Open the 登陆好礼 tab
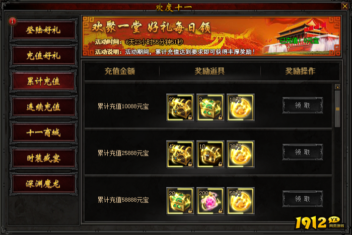Screen dimensions: 352x235 pyautogui.click(x=43, y=30)
